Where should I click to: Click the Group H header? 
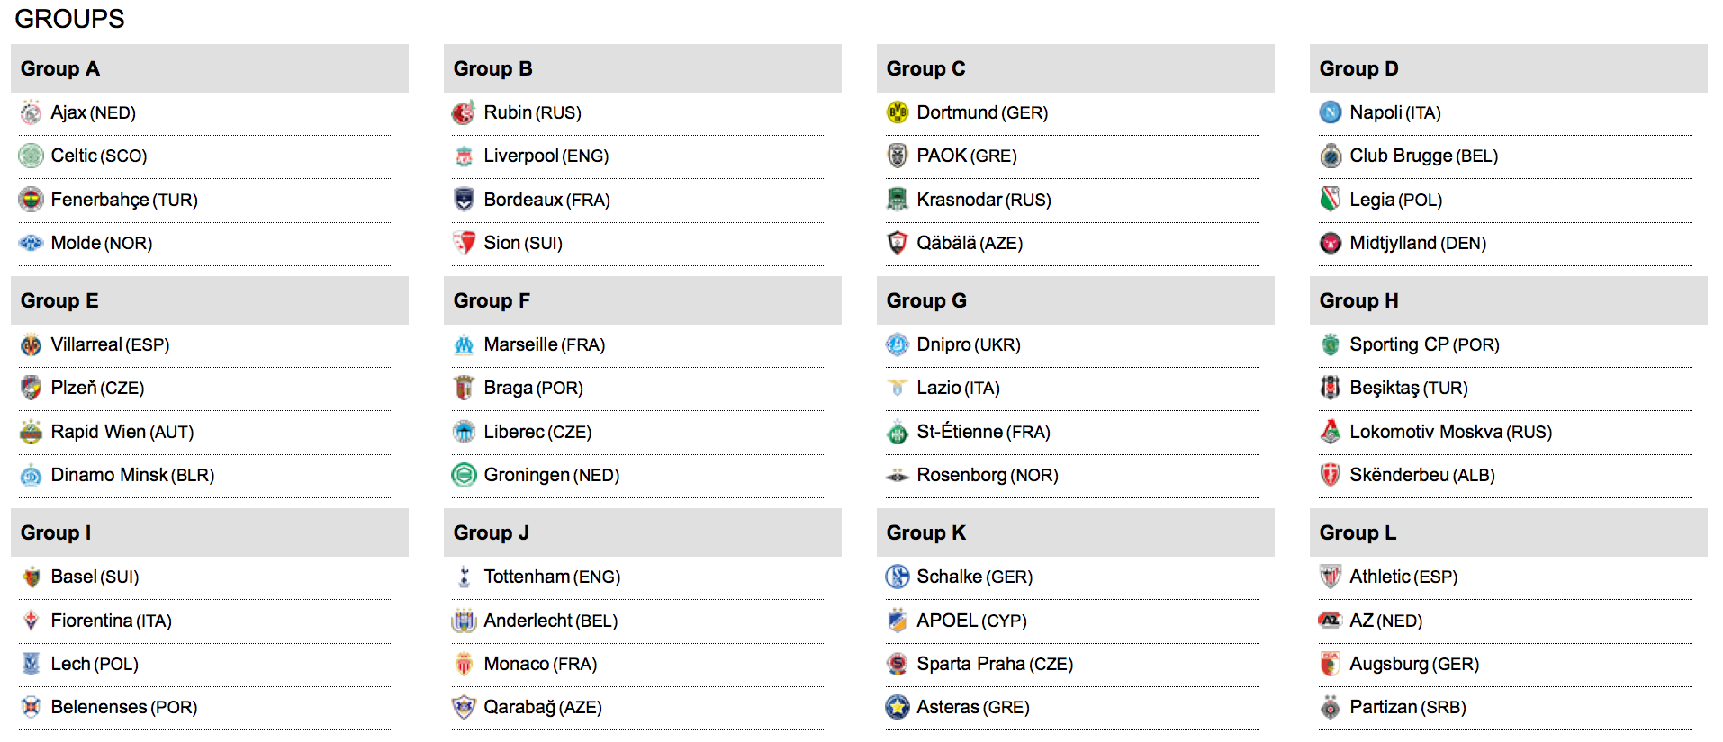1359,301
